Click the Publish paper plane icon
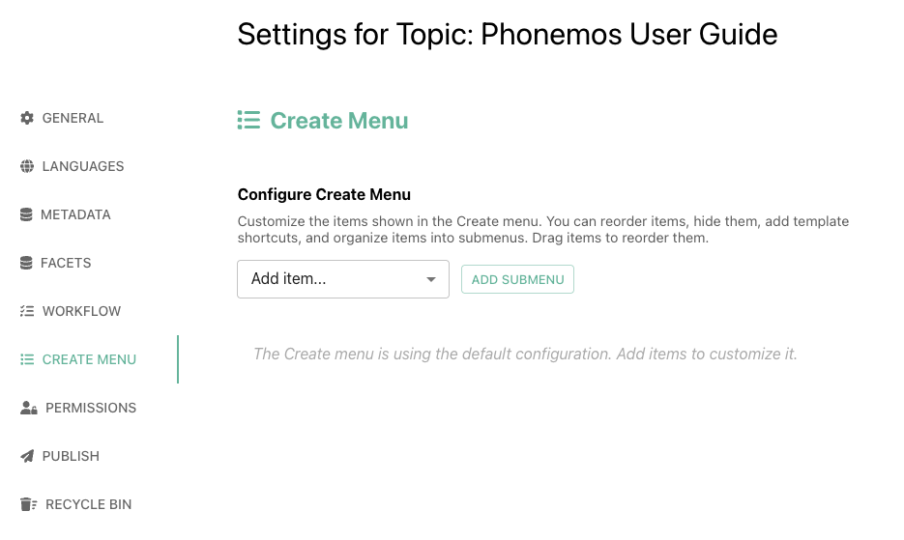The height and width of the screenshot is (540, 904). pyautogui.click(x=27, y=456)
